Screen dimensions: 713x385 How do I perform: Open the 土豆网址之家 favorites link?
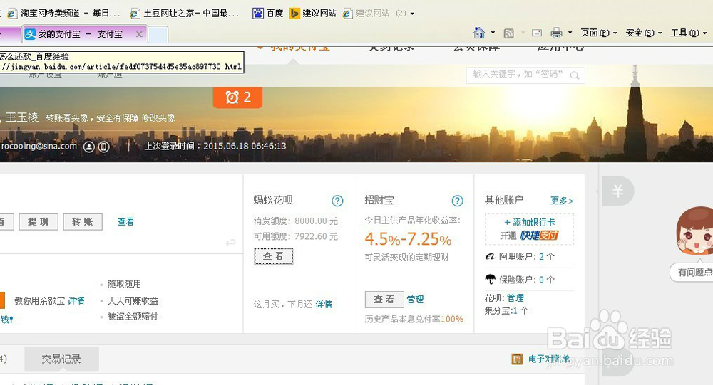point(185,14)
